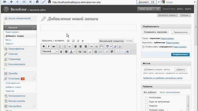The height and width of the screenshot is (111, 198).
Task: Switch to the HTML editor tab
Action: point(129,41)
